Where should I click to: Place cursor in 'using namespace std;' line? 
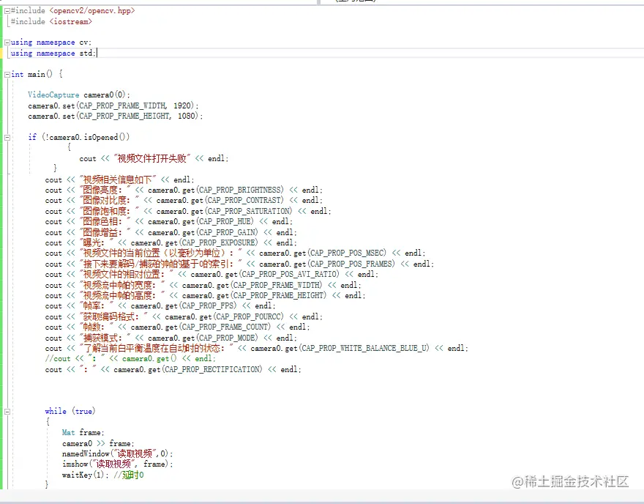(x=53, y=53)
